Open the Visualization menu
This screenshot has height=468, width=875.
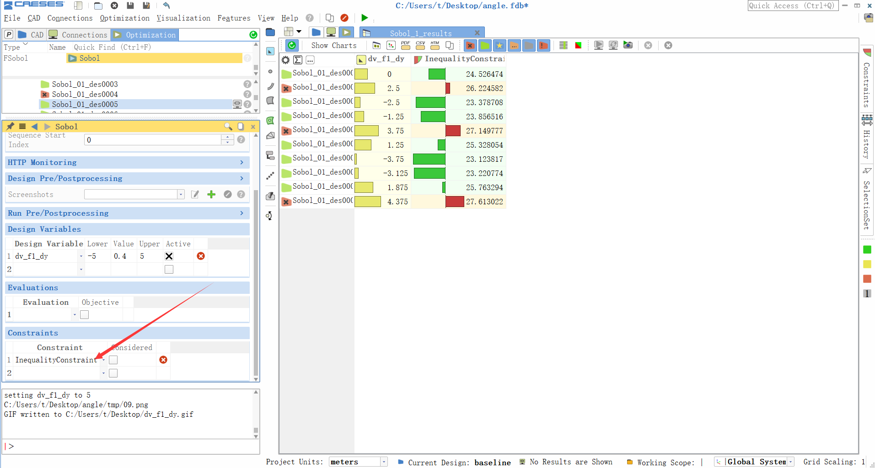tap(183, 18)
